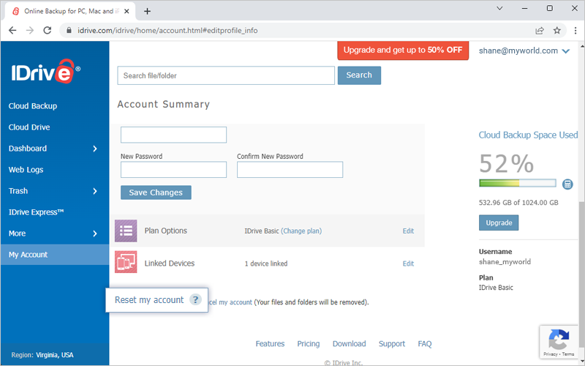Open the Pricing footer link
The width and height of the screenshot is (585, 366).
pos(309,343)
